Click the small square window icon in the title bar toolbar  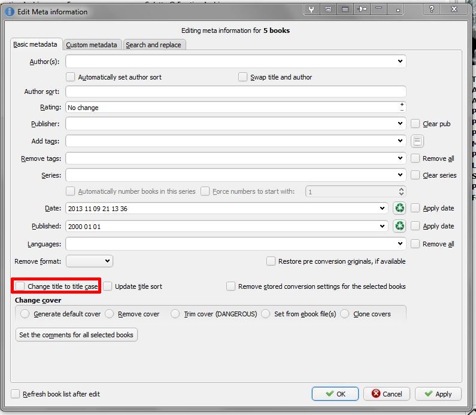click(328, 10)
